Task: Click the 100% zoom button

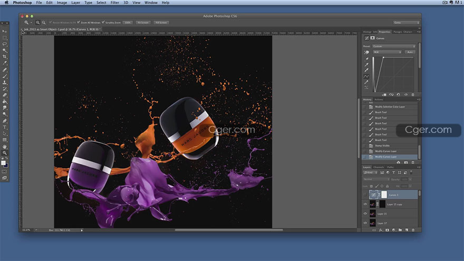Action: tap(128, 23)
